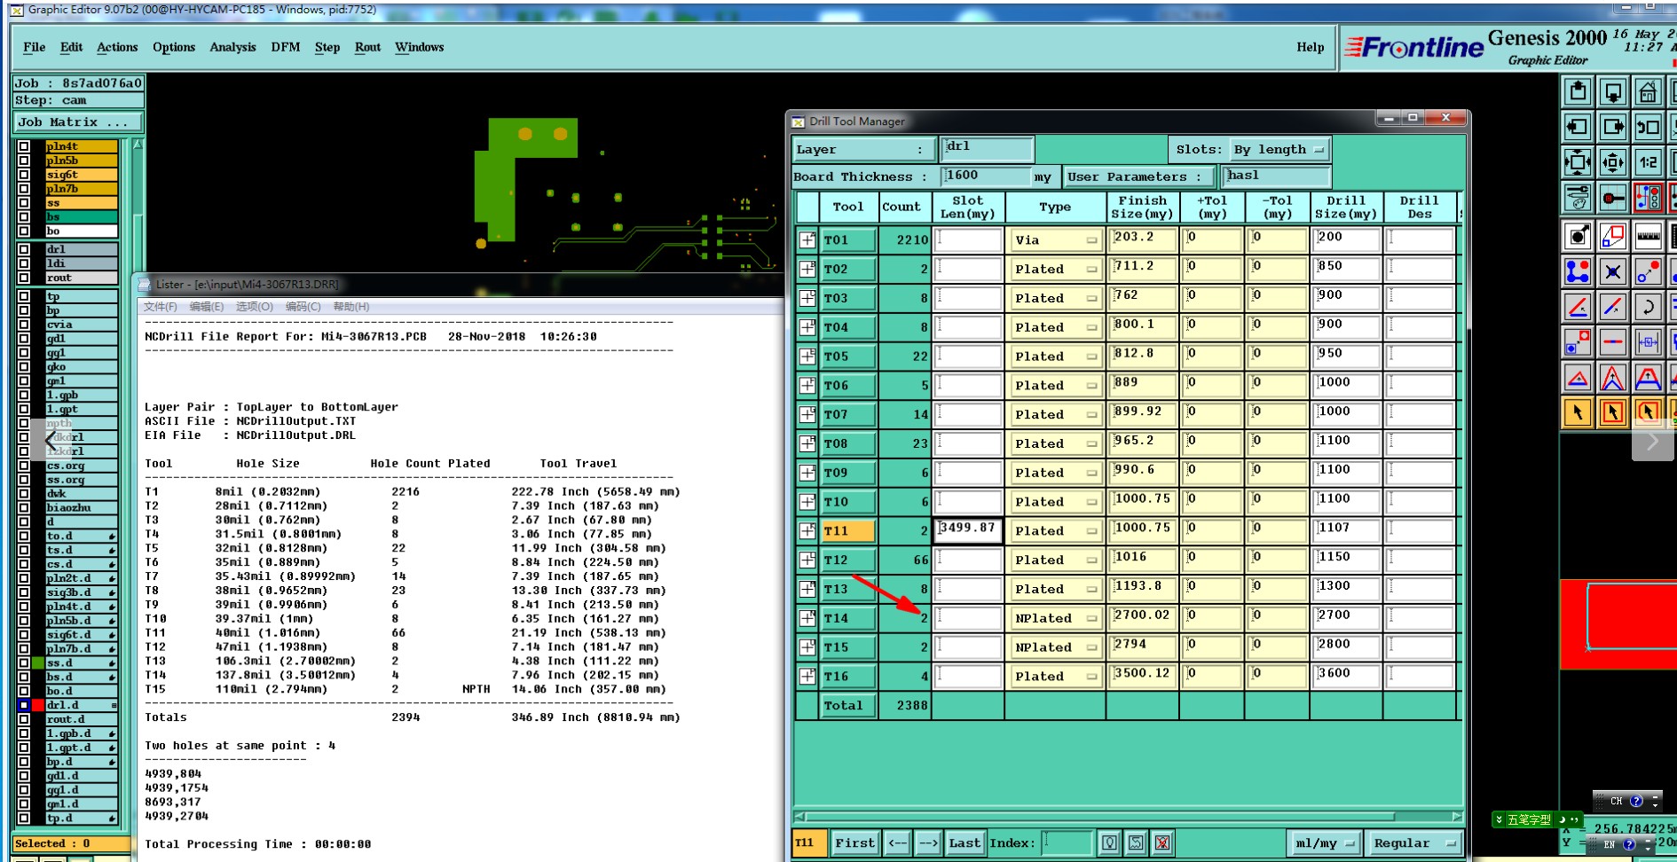Click the light bulb icon beside Index field

(x=1109, y=842)
